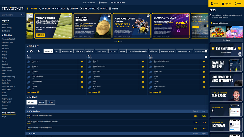The image size is (244, 137).
Task: Click the Star Sports logo
Action: pos(13,8)
